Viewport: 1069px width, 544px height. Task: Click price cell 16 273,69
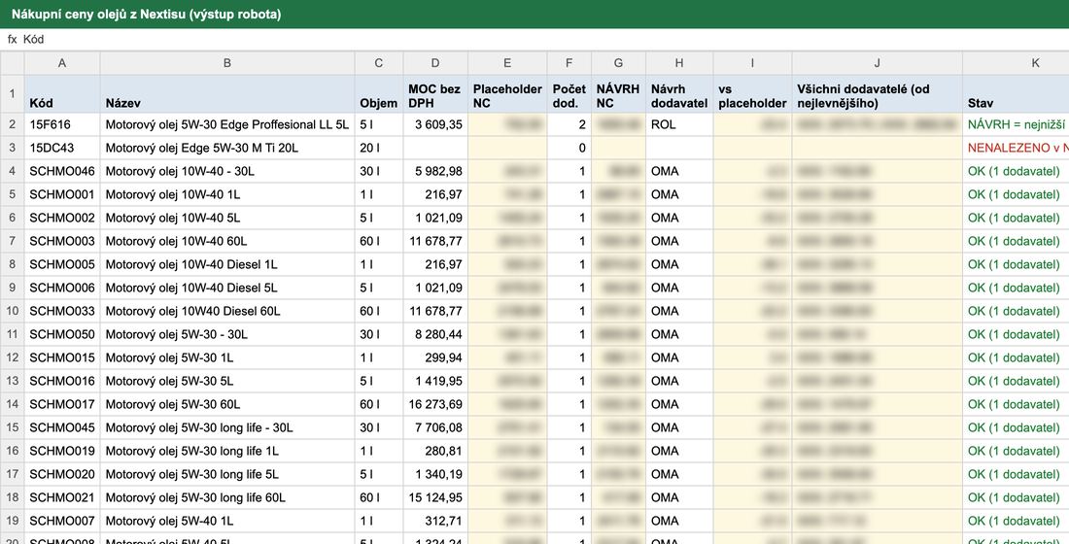pyautogui.click(x=435, y=404)
